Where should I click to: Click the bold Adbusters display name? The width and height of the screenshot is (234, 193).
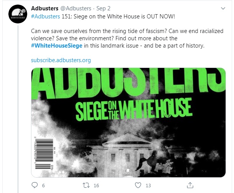(x=45, y=8)
